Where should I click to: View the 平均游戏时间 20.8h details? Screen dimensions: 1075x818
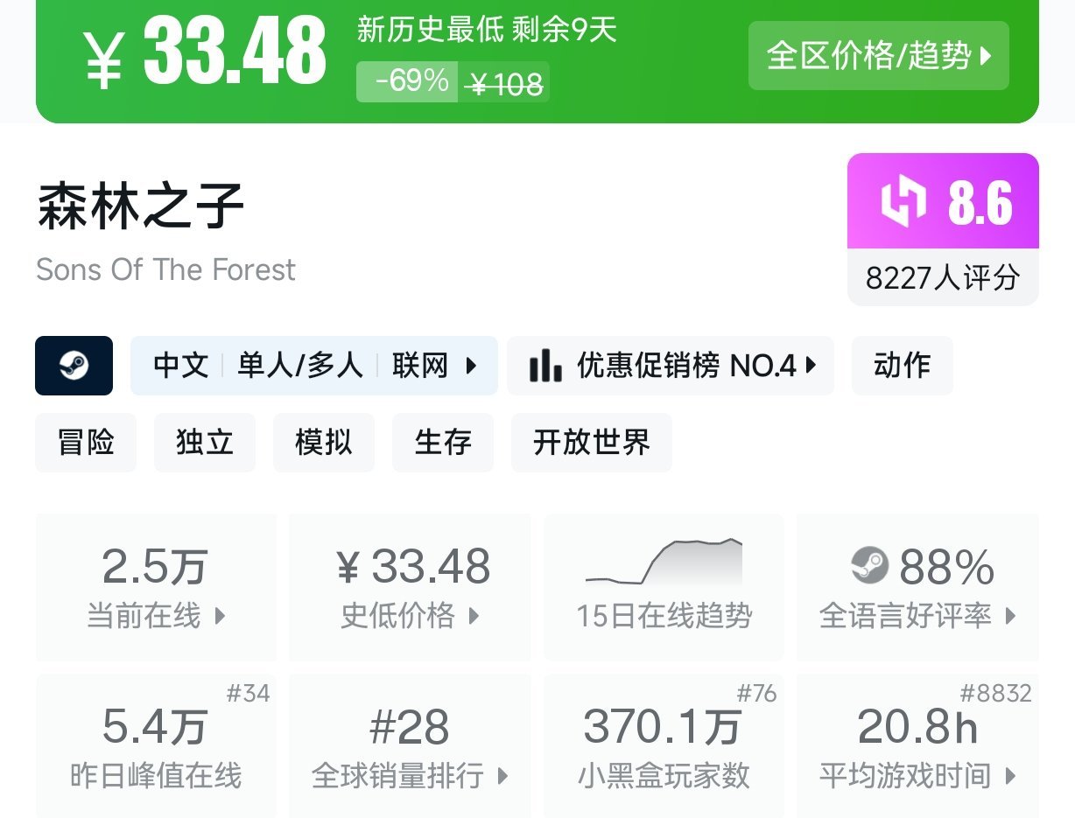coord(917,775)
